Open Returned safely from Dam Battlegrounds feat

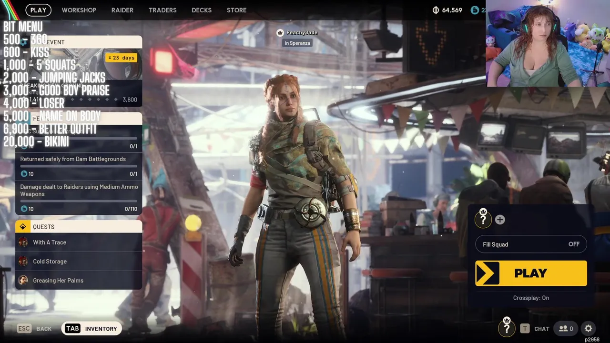pyautogui.click(x=79, y=166)
